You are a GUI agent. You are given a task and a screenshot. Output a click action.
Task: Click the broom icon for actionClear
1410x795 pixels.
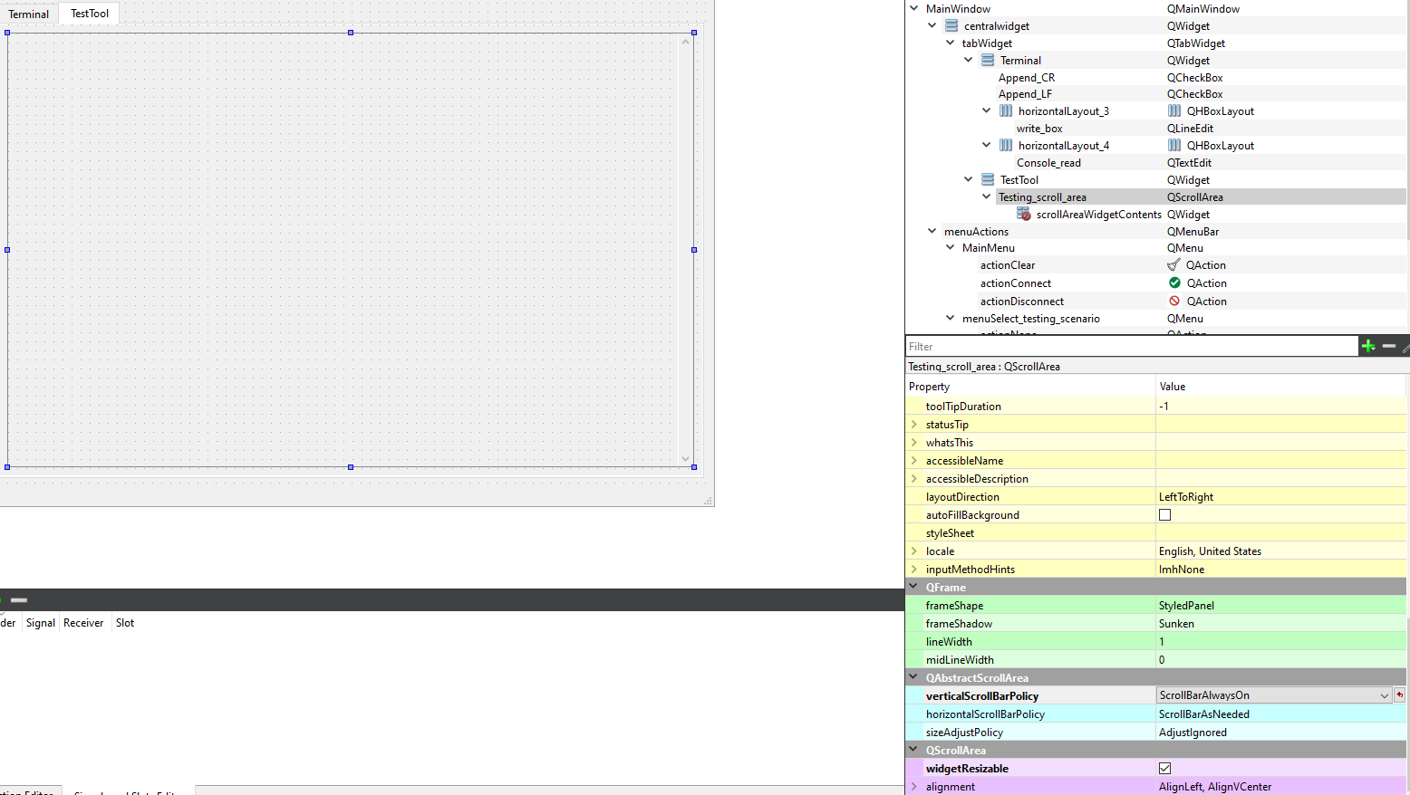pos(1174,265)
